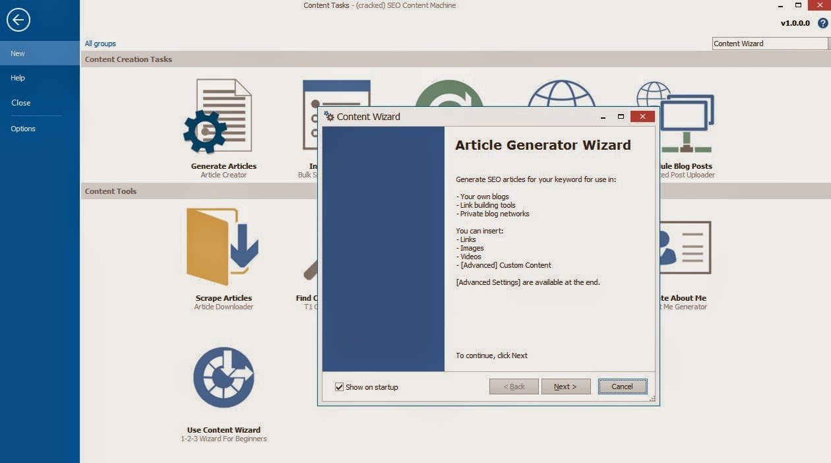Click the Use Content Wizard label
831x463 pixels.
point(224,430)
